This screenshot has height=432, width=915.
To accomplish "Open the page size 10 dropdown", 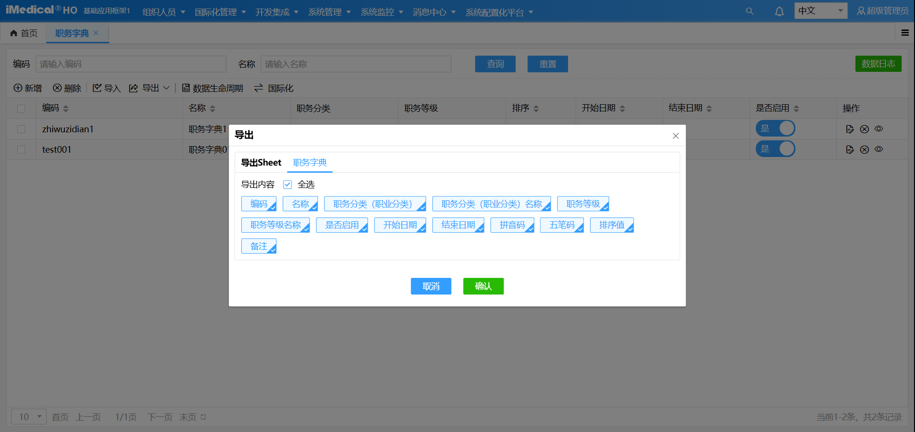I will tap(29, 417).
